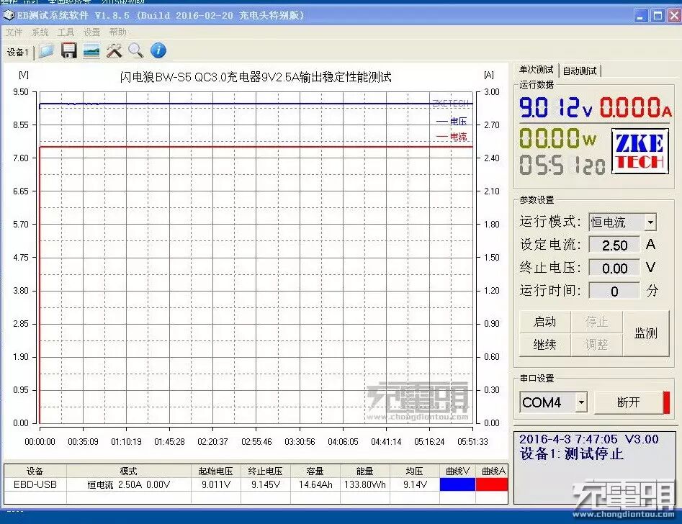Select the 设备1 tab

pos(18,52)
